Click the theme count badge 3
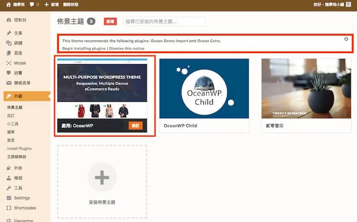 (91, 21)
